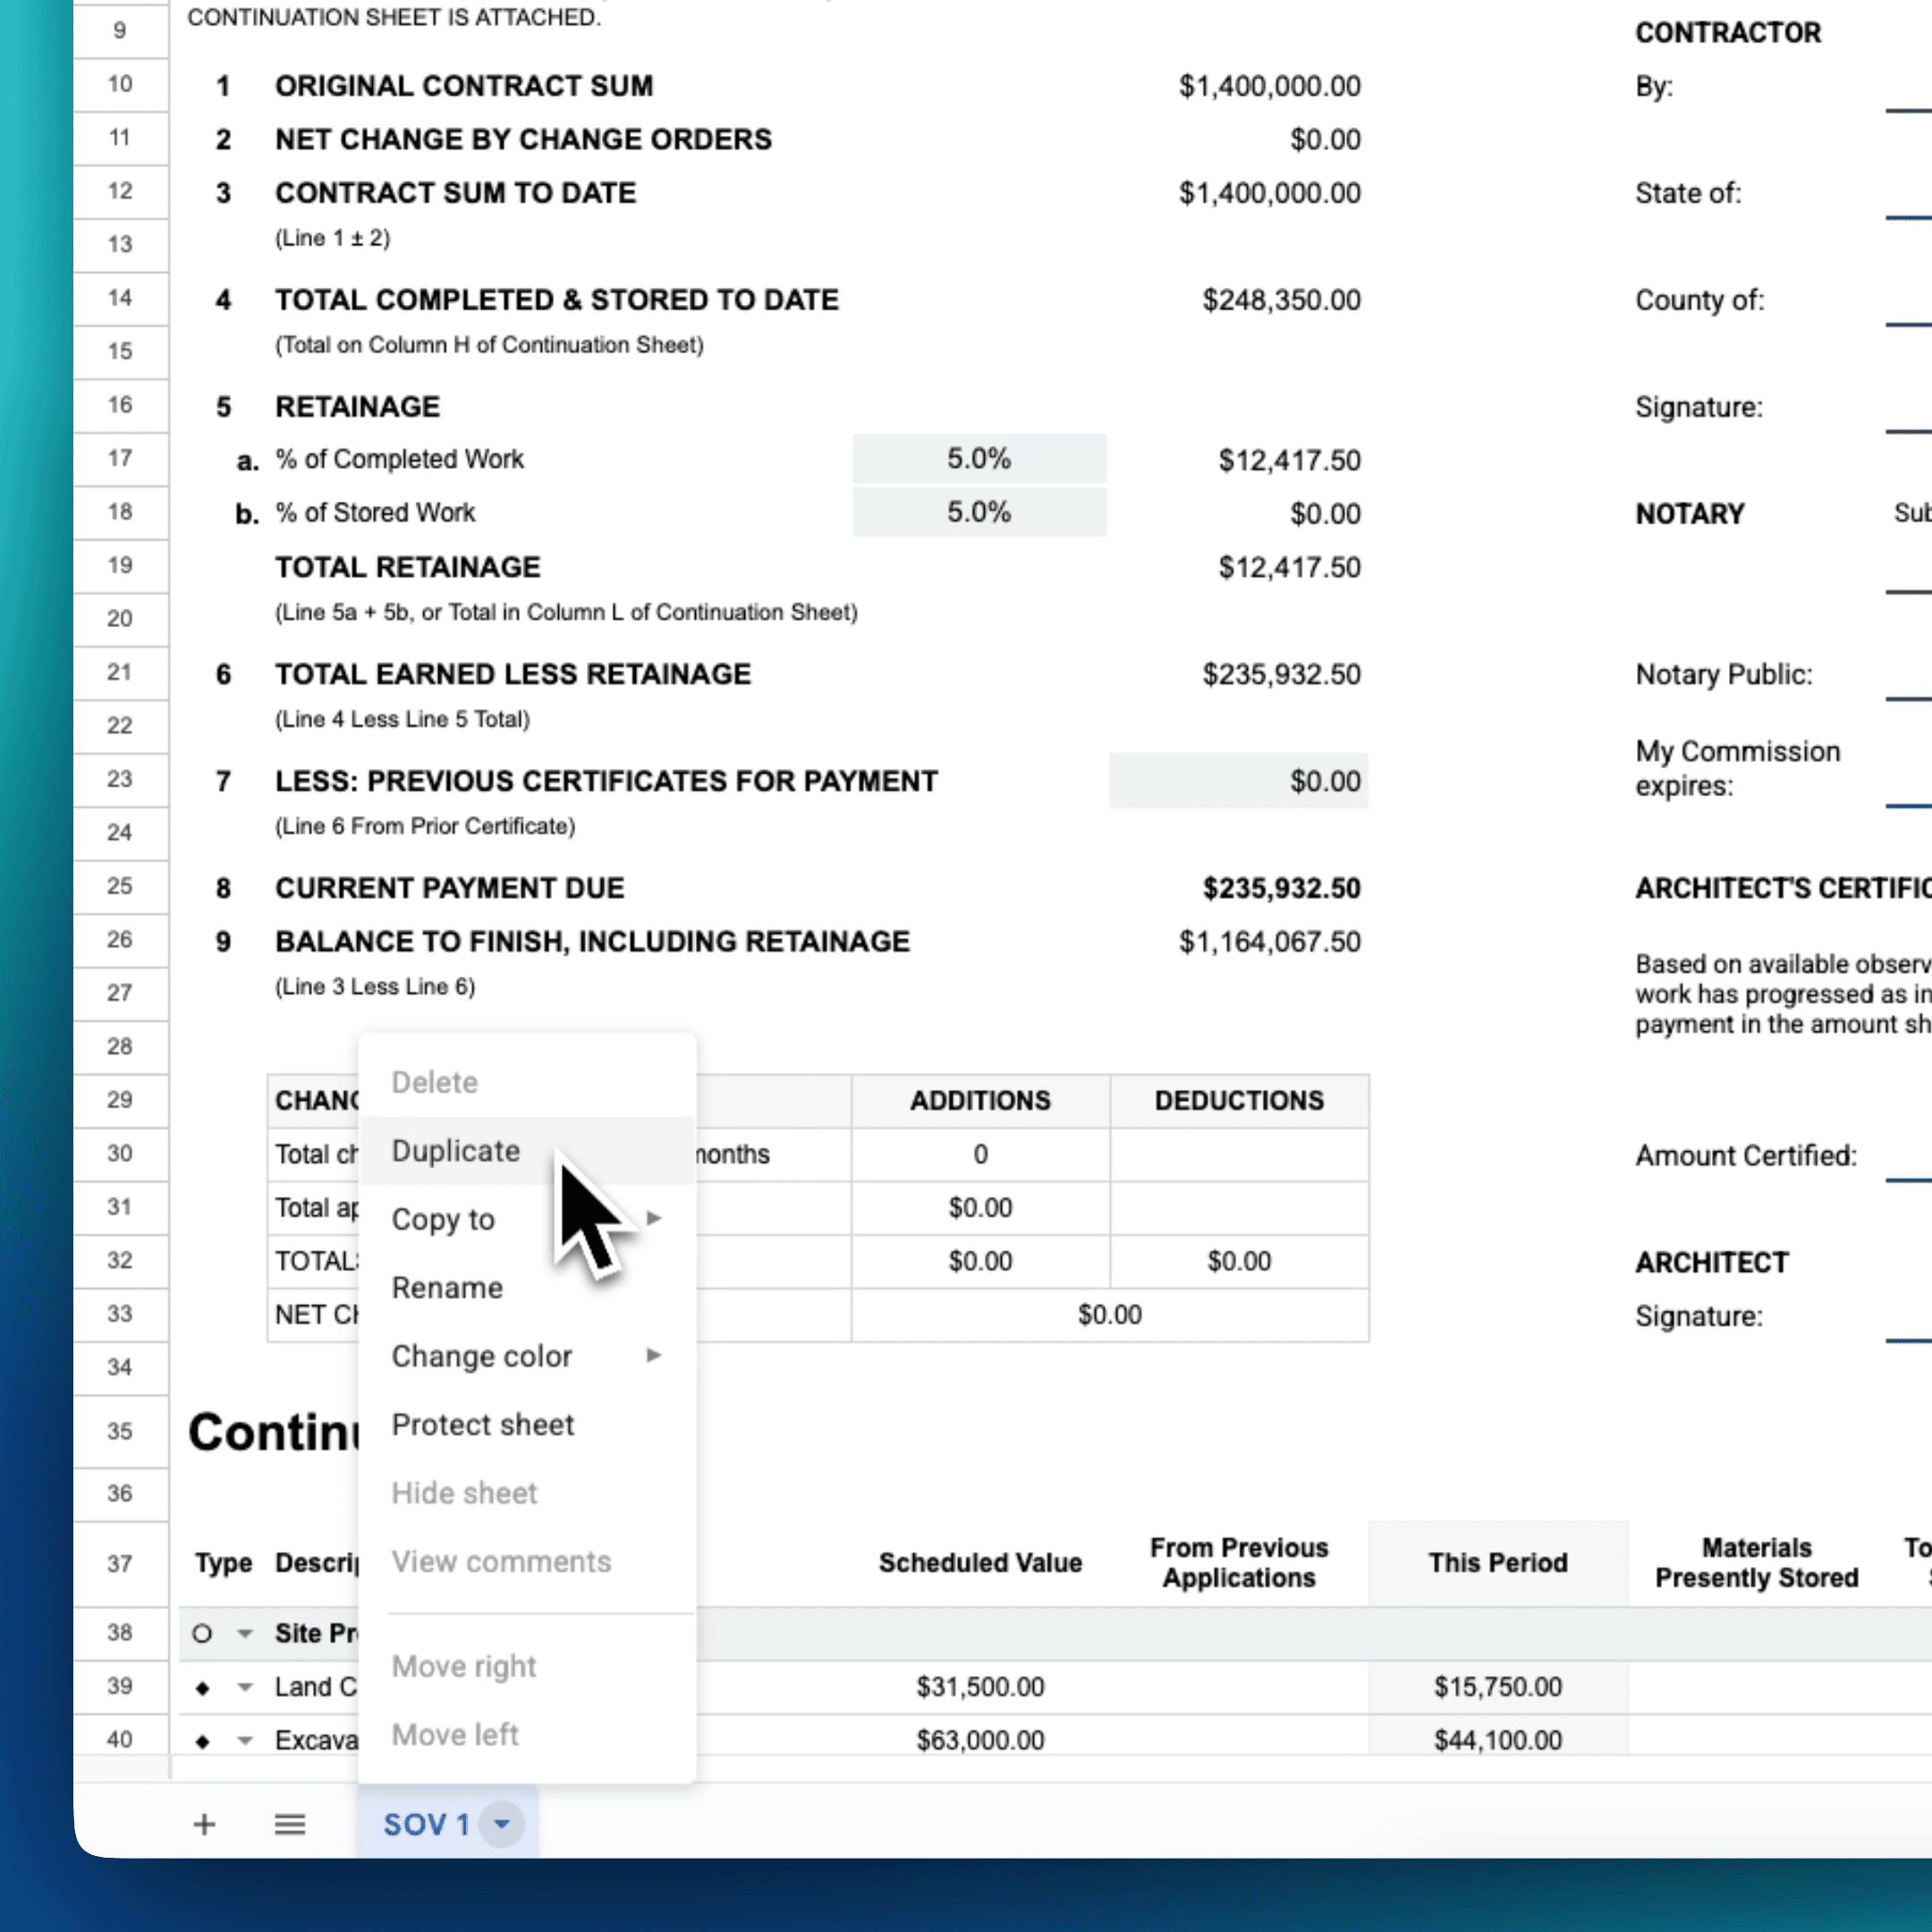Select the 5.0% Completed Work cell
Image resolution: width=1932 pixels, height=1932 pixels.
click(x=979, y=459)
